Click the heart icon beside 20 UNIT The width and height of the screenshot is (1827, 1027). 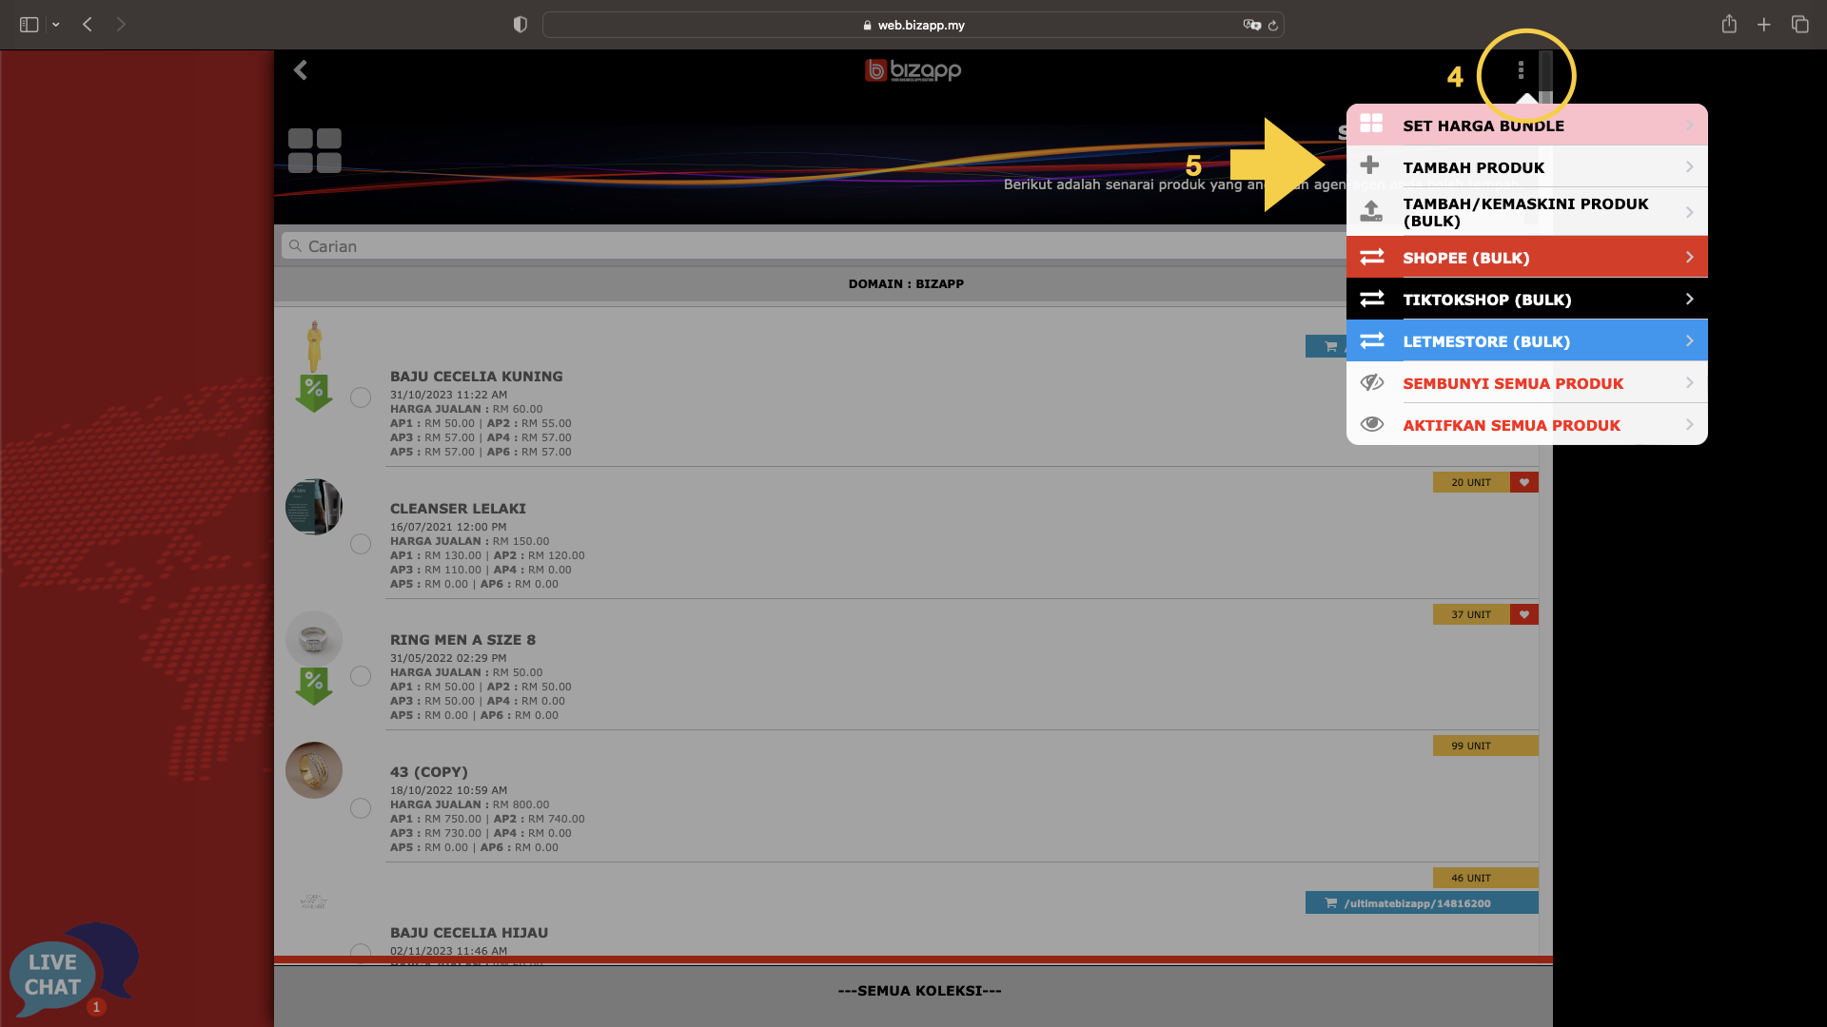point(1524,482)
